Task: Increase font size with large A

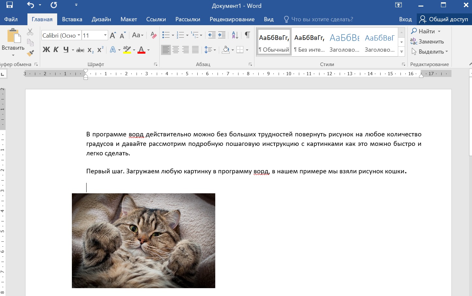Action: pos(113,35)
